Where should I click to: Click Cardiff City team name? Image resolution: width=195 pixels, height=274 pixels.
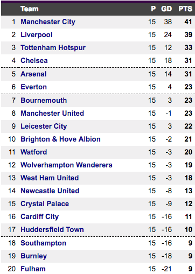pos(40,217)
